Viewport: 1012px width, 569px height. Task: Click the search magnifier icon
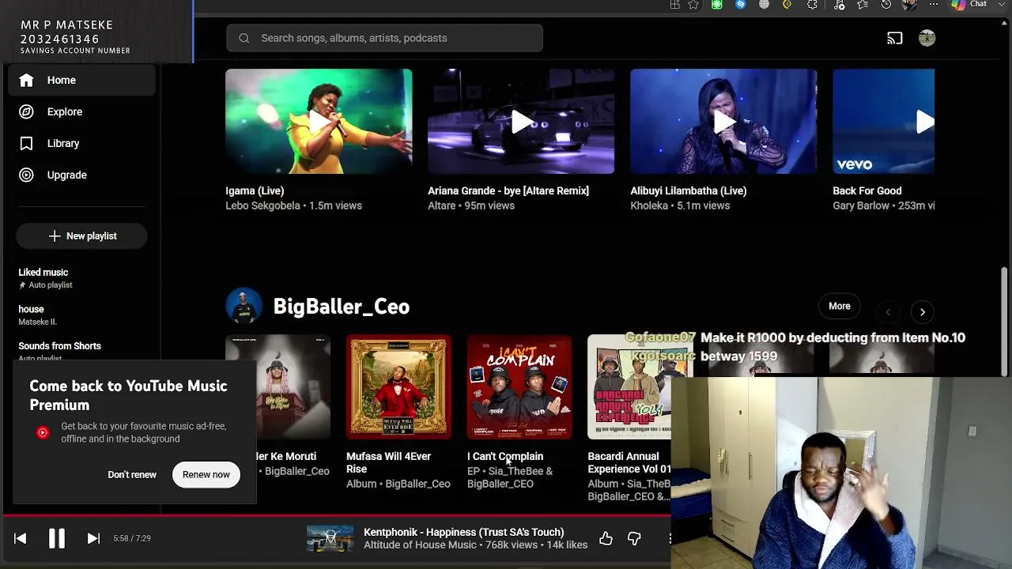[244, 38]
